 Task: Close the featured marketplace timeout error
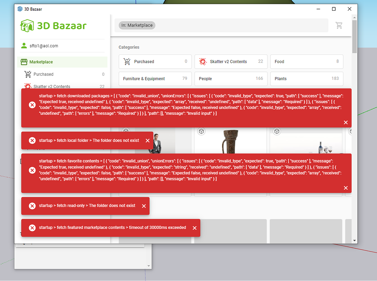194,228
